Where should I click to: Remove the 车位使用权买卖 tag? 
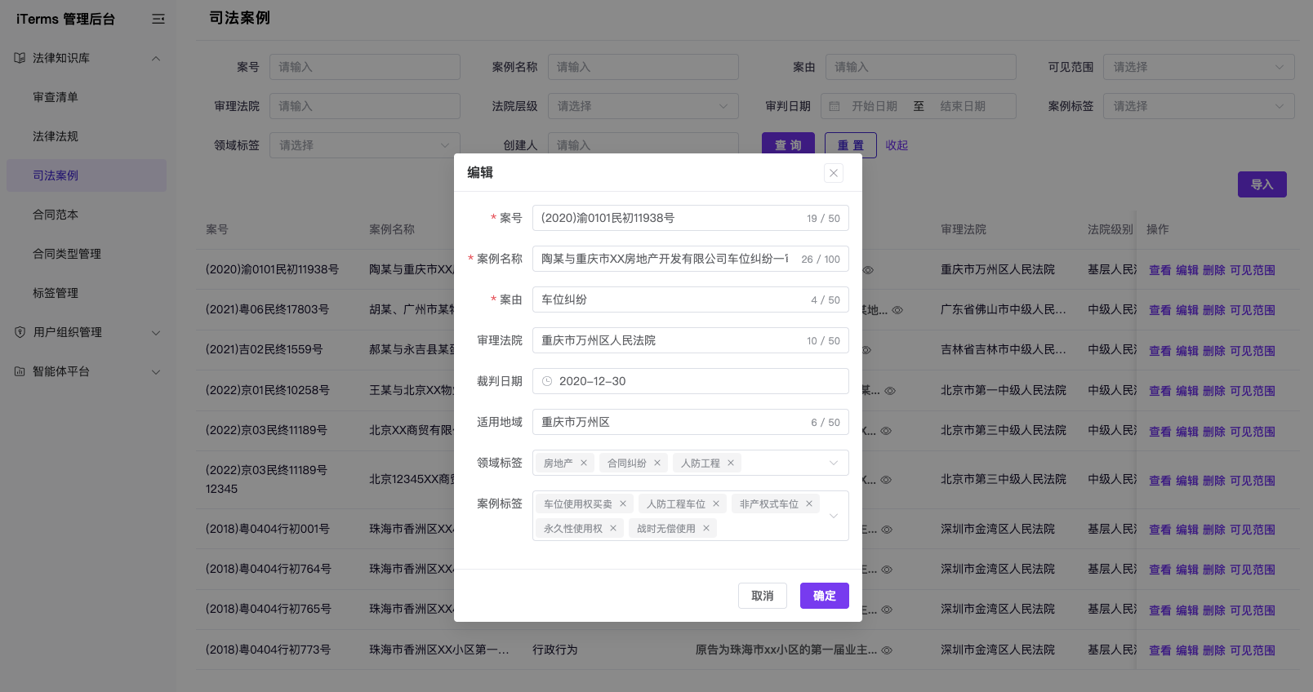(623, 503)
